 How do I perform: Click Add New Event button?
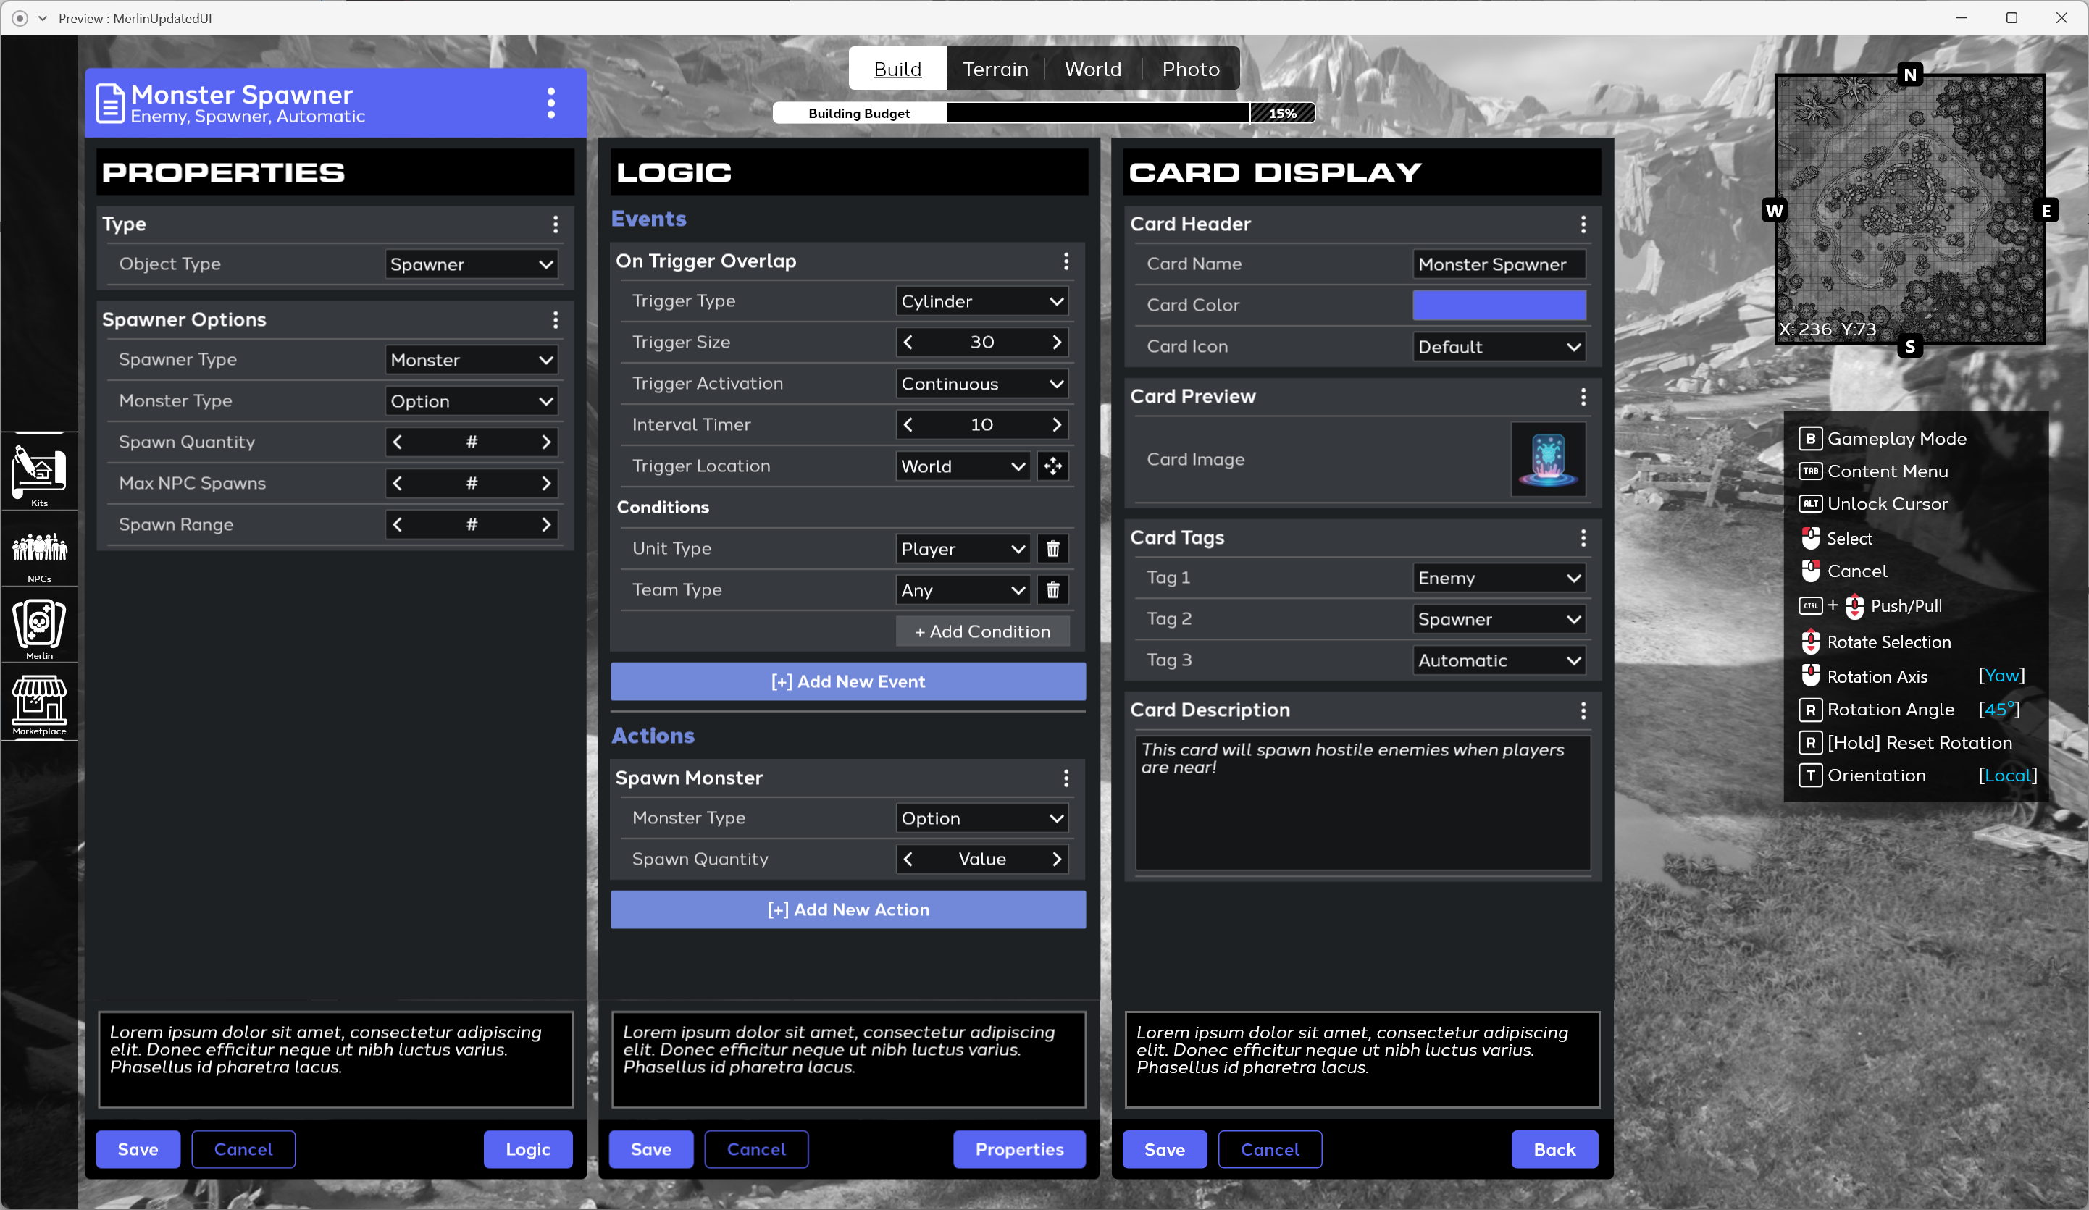click(848, 681)
